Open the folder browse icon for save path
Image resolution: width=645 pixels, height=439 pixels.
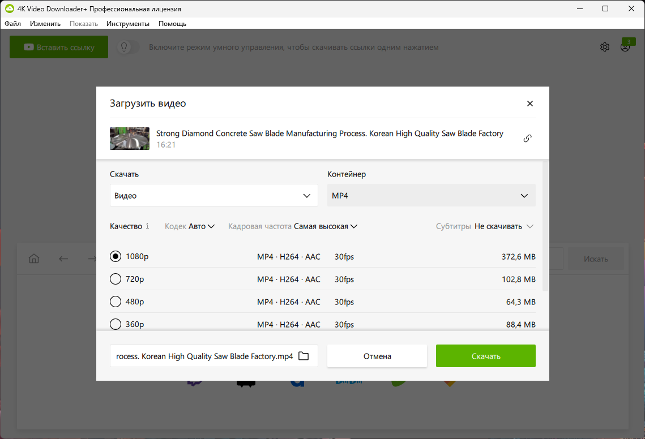(304, 356)
